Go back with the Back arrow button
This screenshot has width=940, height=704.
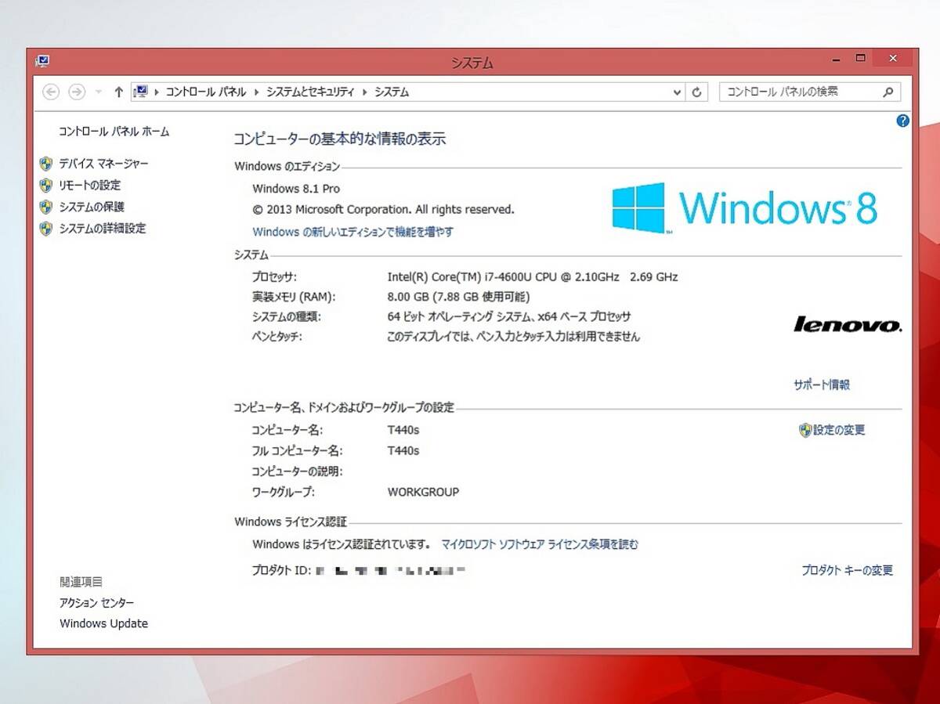(51, 92)
